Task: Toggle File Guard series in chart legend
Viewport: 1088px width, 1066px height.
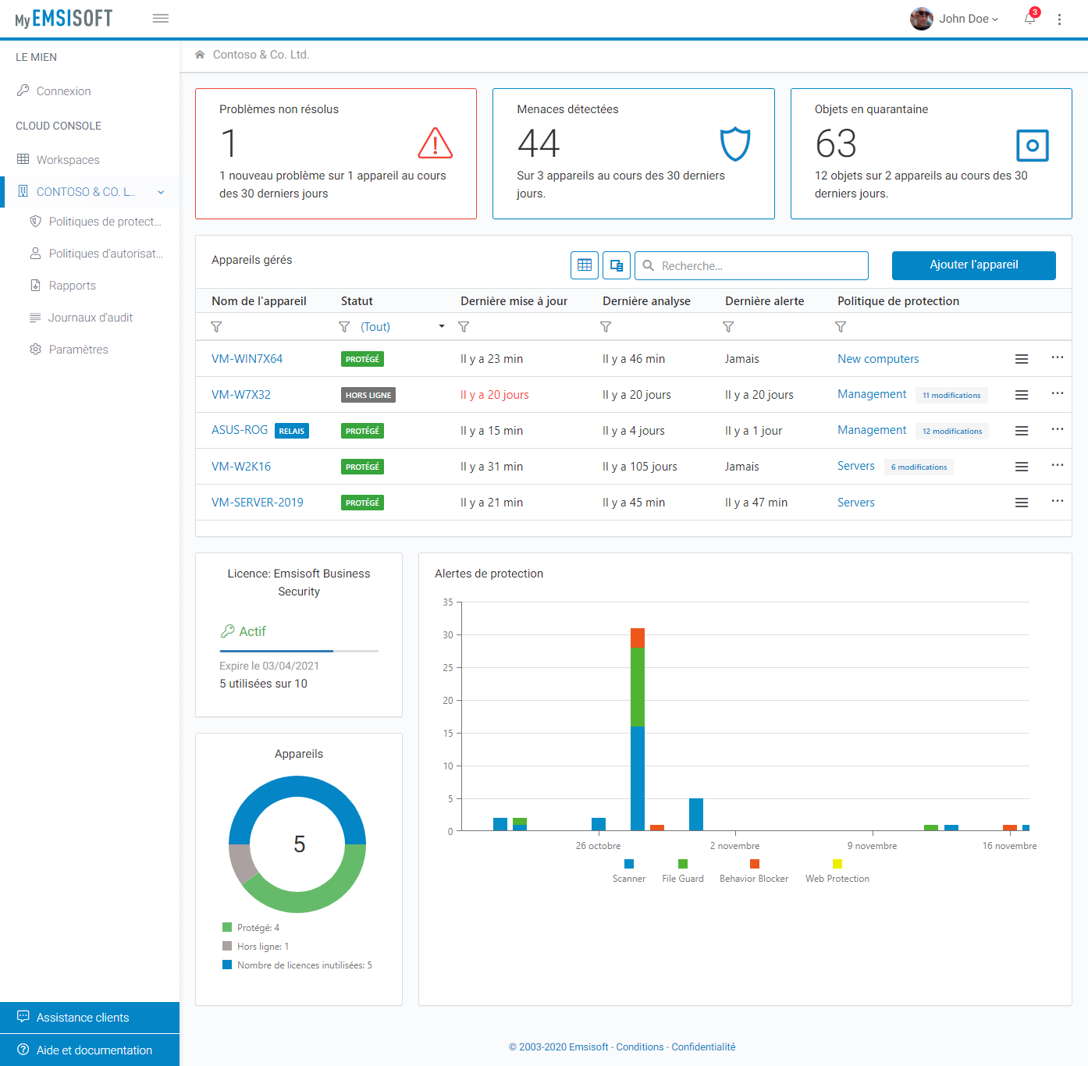Action: 683,871
